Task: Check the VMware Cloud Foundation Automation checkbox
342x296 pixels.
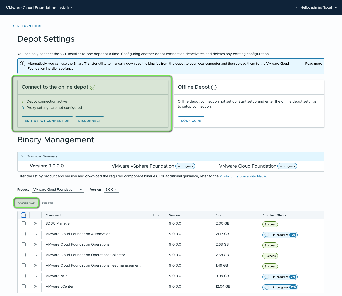Action: [x=24, y=234]
